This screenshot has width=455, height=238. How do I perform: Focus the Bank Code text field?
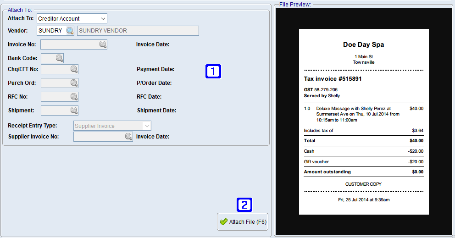(48, 58)
